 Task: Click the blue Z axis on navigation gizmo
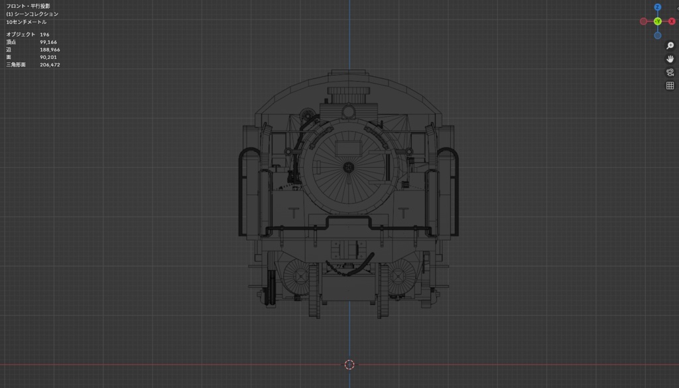657,7
